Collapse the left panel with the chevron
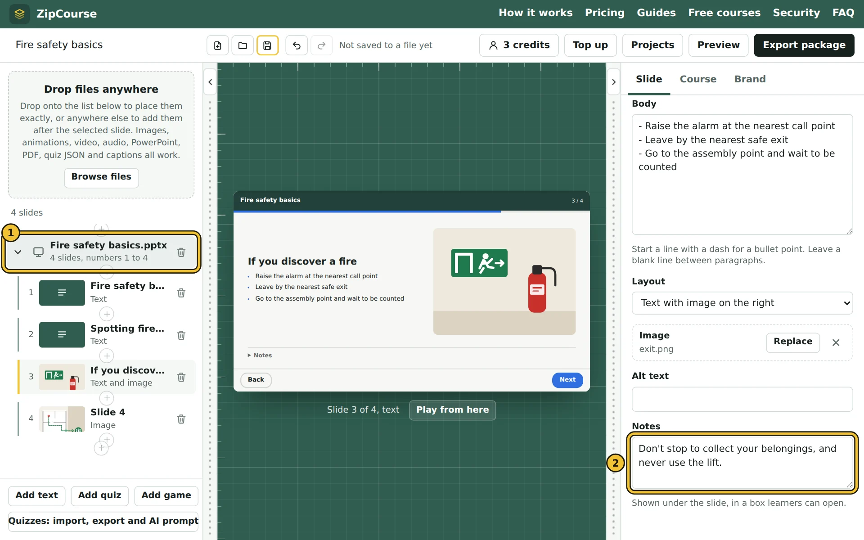The height and width of the screenshot is (540, 864). point(210,82)
